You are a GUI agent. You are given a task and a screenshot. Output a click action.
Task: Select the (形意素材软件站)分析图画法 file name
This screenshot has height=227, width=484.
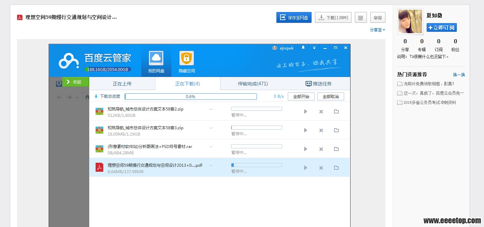(x=150, y=146)
